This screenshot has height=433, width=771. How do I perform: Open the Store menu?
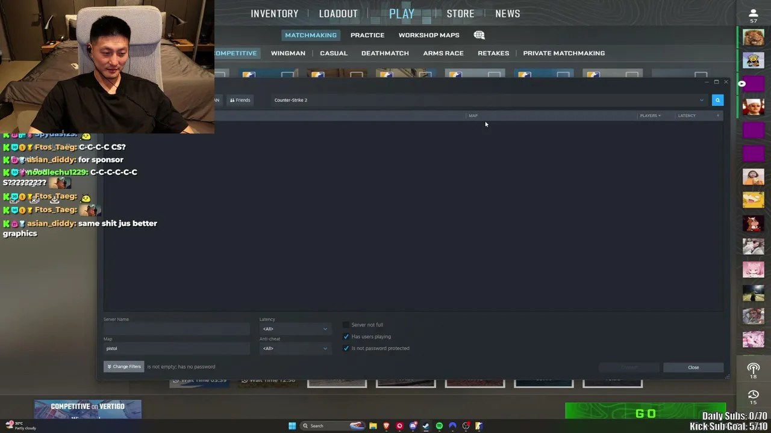460,13
